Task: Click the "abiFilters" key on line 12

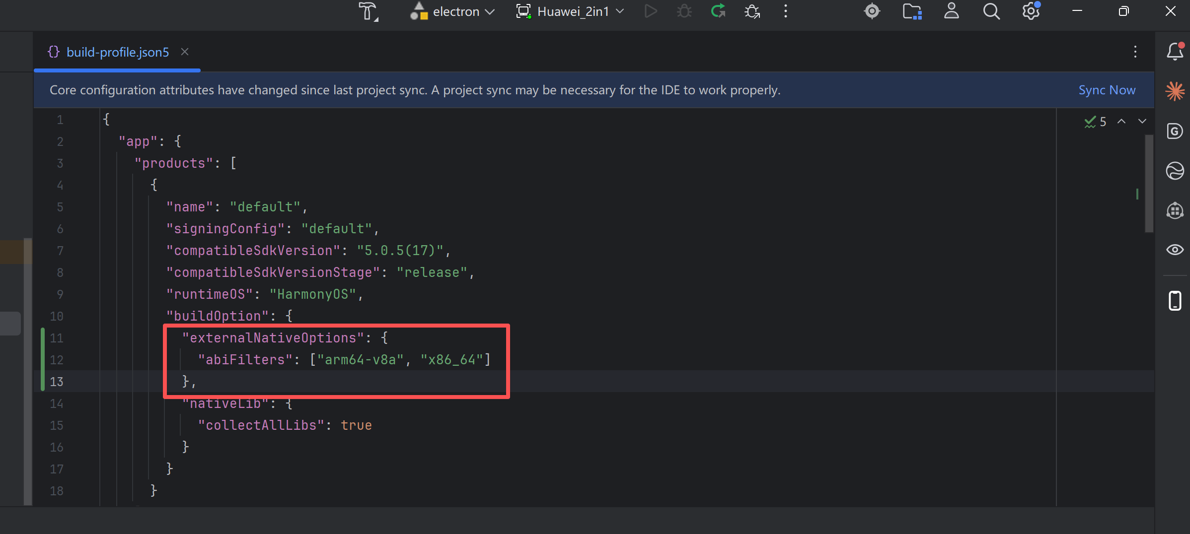Action: pos(245,360)
